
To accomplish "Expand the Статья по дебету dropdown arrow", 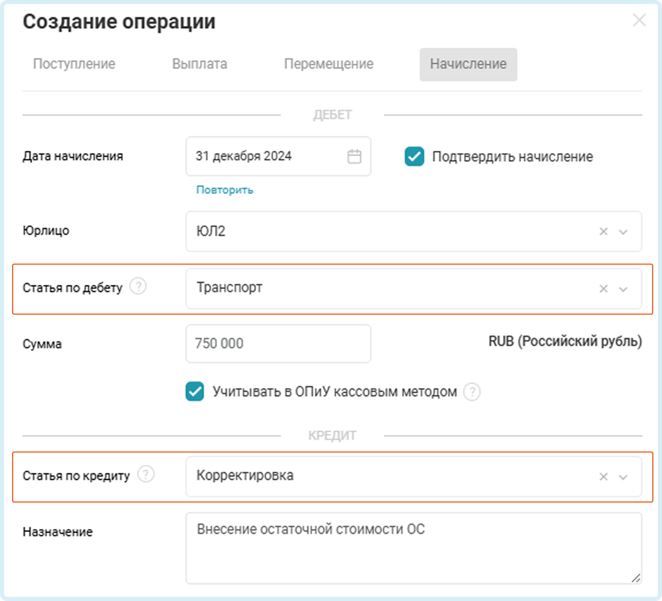I will click(x=623, y=290).
